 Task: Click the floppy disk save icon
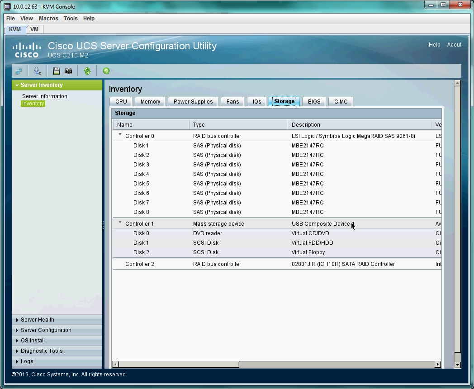[x=56, y=71]
